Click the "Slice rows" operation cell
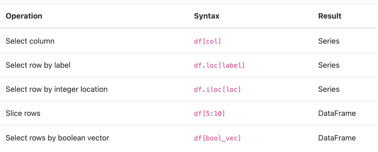The height and width of the screenshot is (152, 378). point(23,113)
